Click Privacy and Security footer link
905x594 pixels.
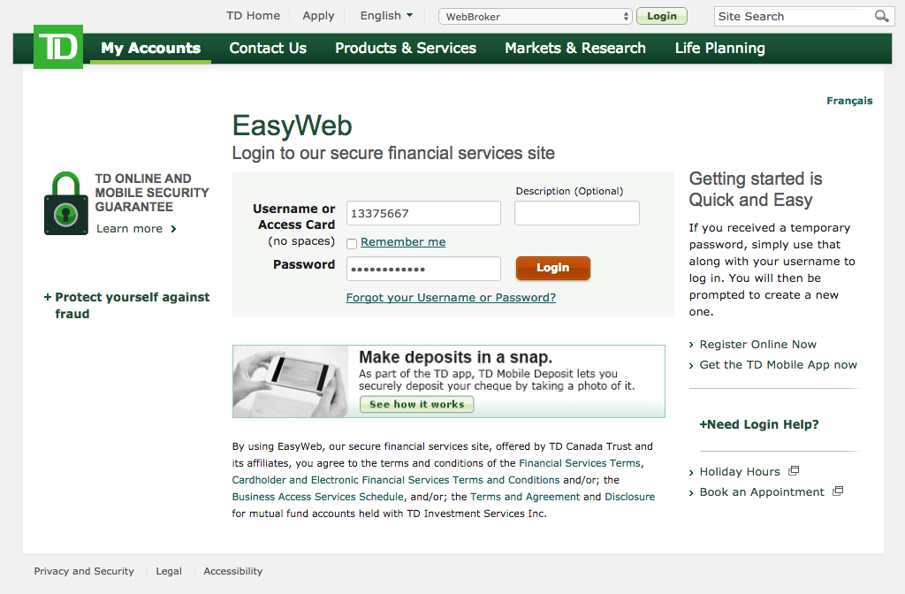click(x=84, y=571)
